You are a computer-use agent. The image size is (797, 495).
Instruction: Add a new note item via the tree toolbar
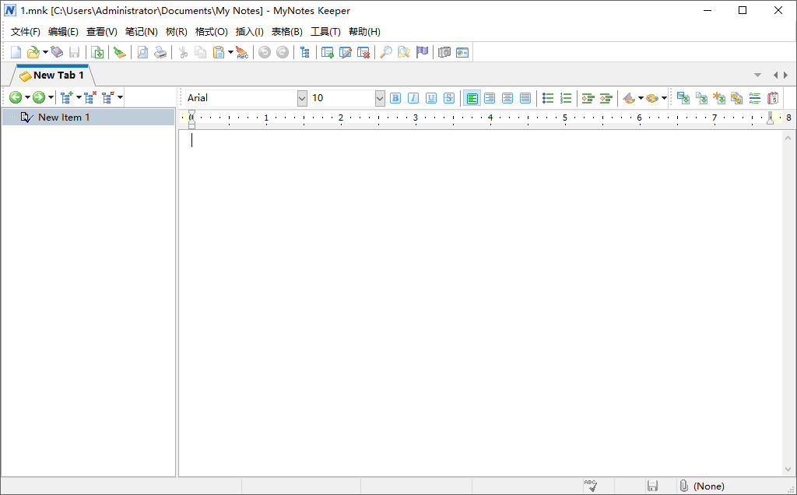click(65, 97)
